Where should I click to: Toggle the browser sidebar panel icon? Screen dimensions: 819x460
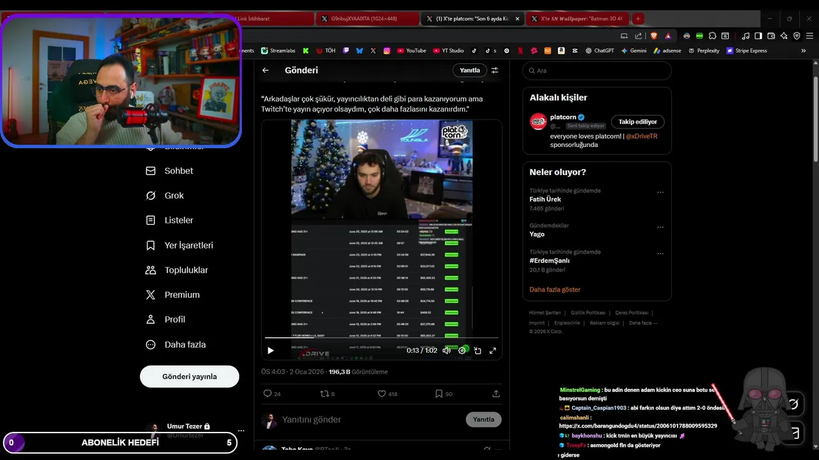758,36
